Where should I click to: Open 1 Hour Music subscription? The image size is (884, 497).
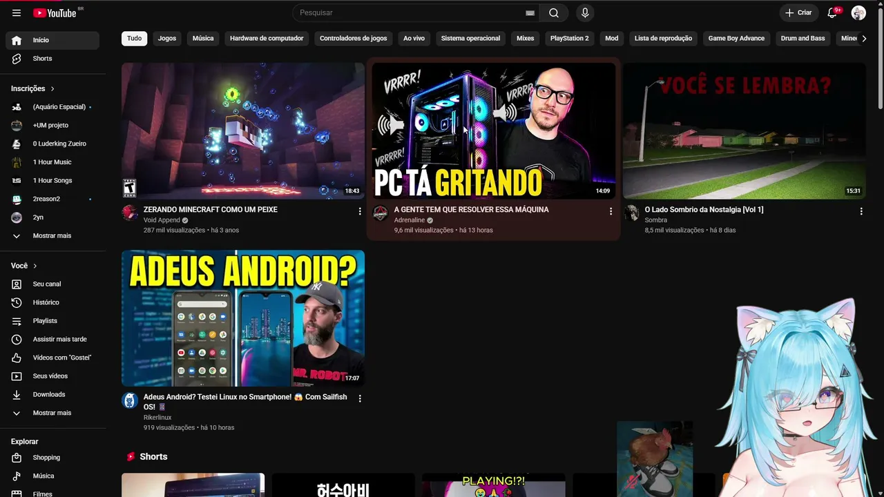tap(52, 162)
